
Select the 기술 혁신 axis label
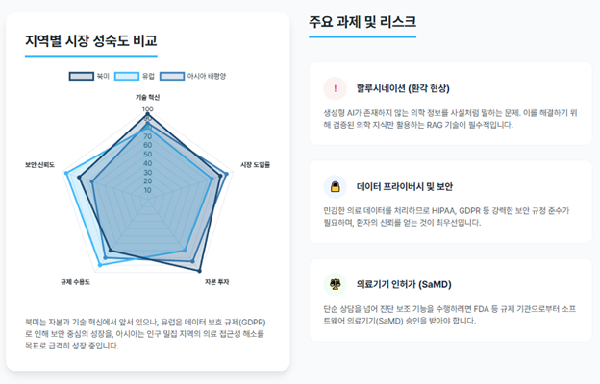[x=148, y=97]
